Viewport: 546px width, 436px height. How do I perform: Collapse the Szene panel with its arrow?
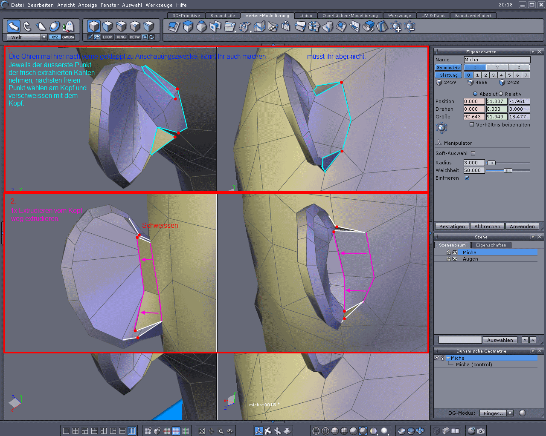[533, 237]
